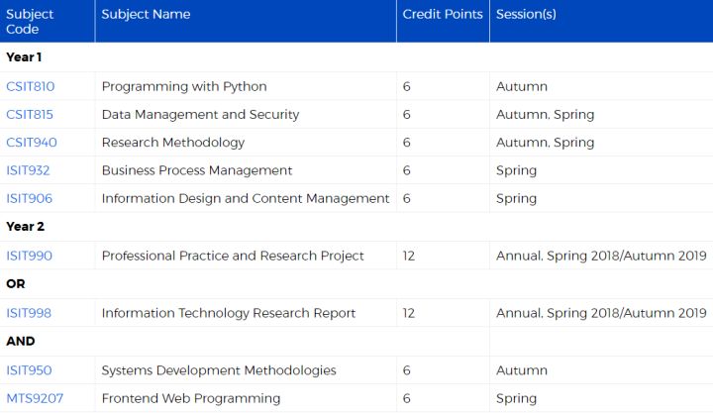Open the ISIT990 subject link
This screenshot has width=713, height=415.
pyautogui.click(x=29, y=256)
